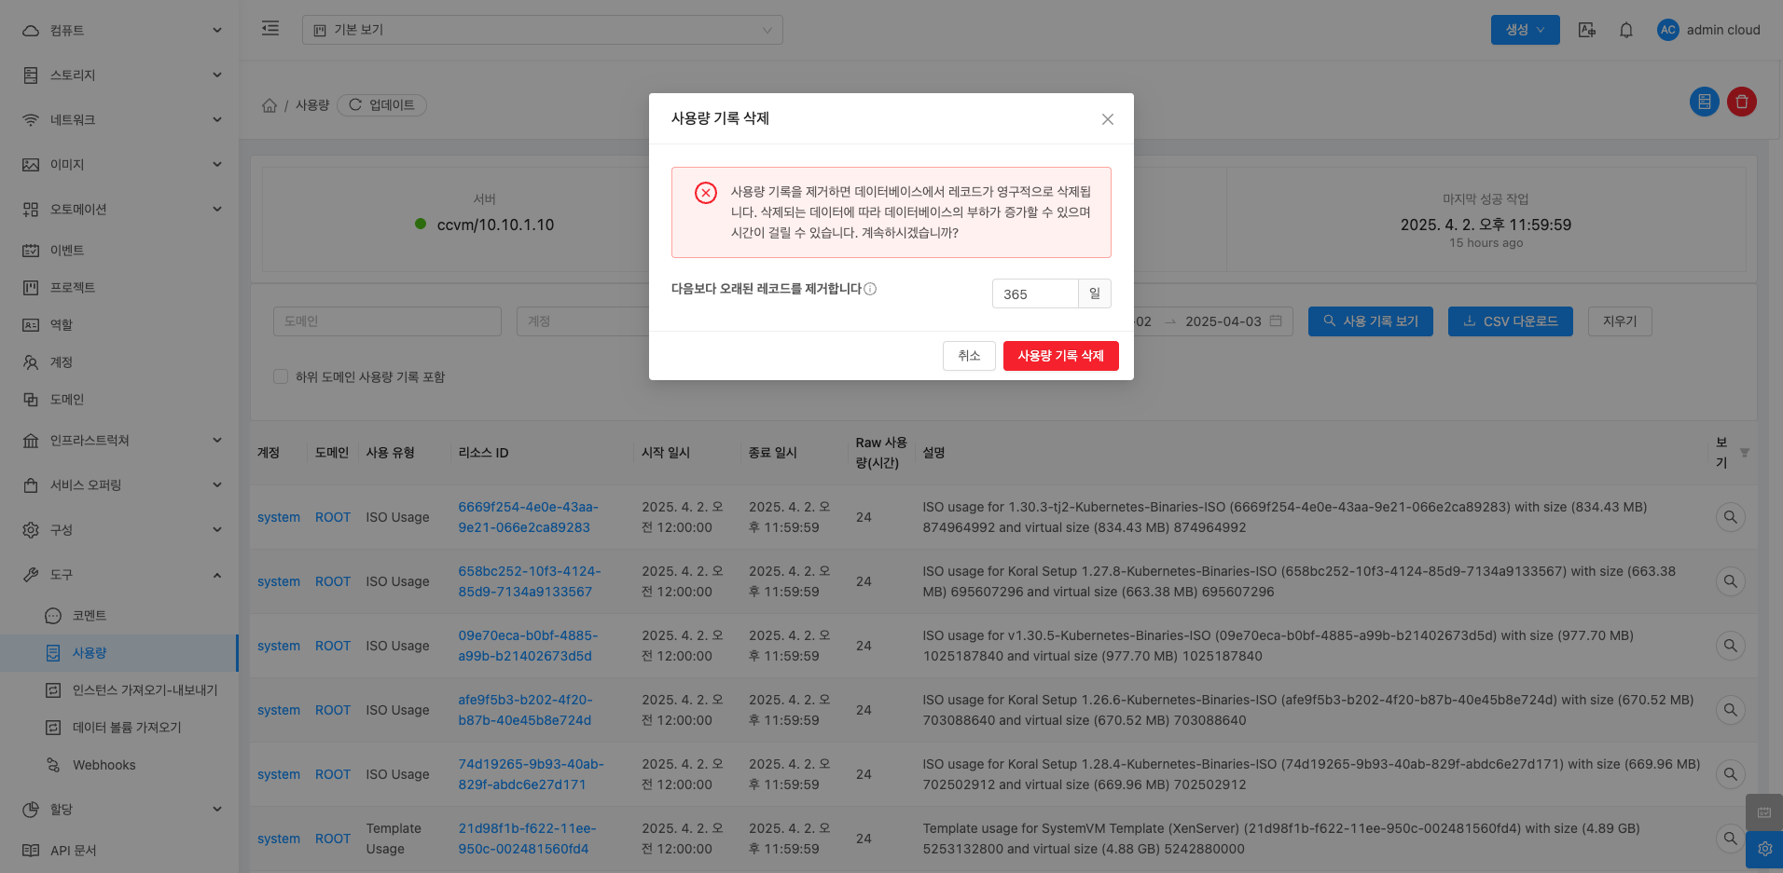This screenshot has height=873, width=1783.
Task: Open resource link 21d98f1b-f622-11ee-950c-002481560fd4
Action: (x=527, y=839)
